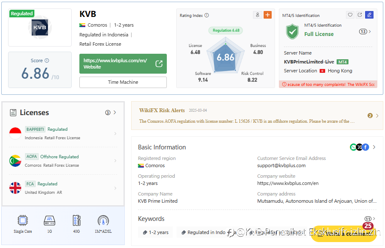The image size is (385, 248).
Task: Expand the Keywords count chevron
Action: (374, 219)
